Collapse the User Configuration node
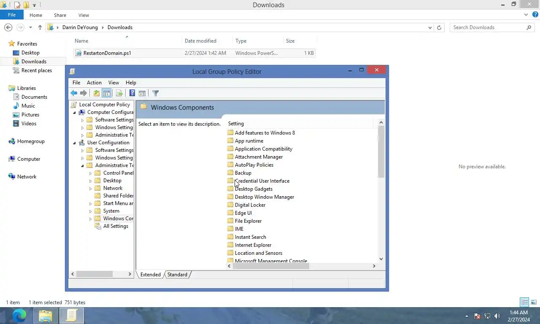The height and width of the screenshot is (324, 540). 75,143
